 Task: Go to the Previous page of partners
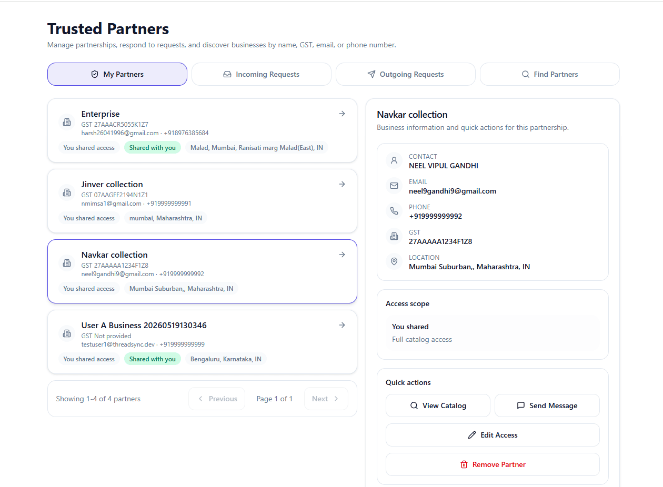pos(217,399)
